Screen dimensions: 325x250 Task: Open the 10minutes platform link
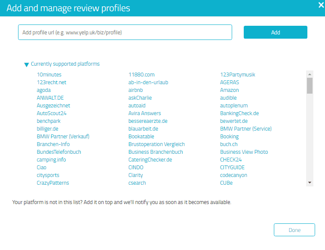[49, 75]
